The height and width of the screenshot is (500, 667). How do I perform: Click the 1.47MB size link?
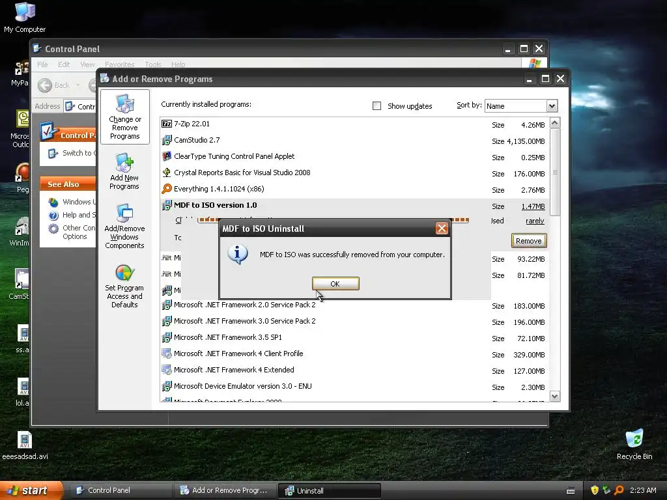coord(533,206)
